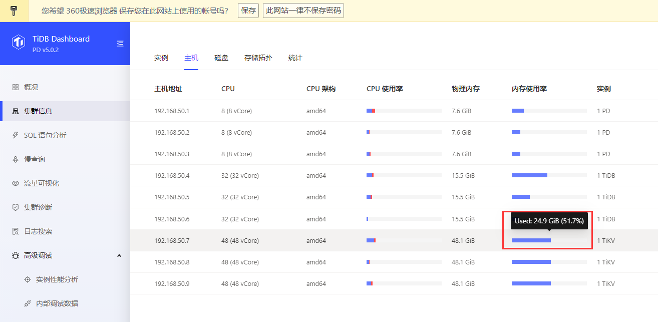
Task: Switch to the 统计 tab
Action: point(295,58)
